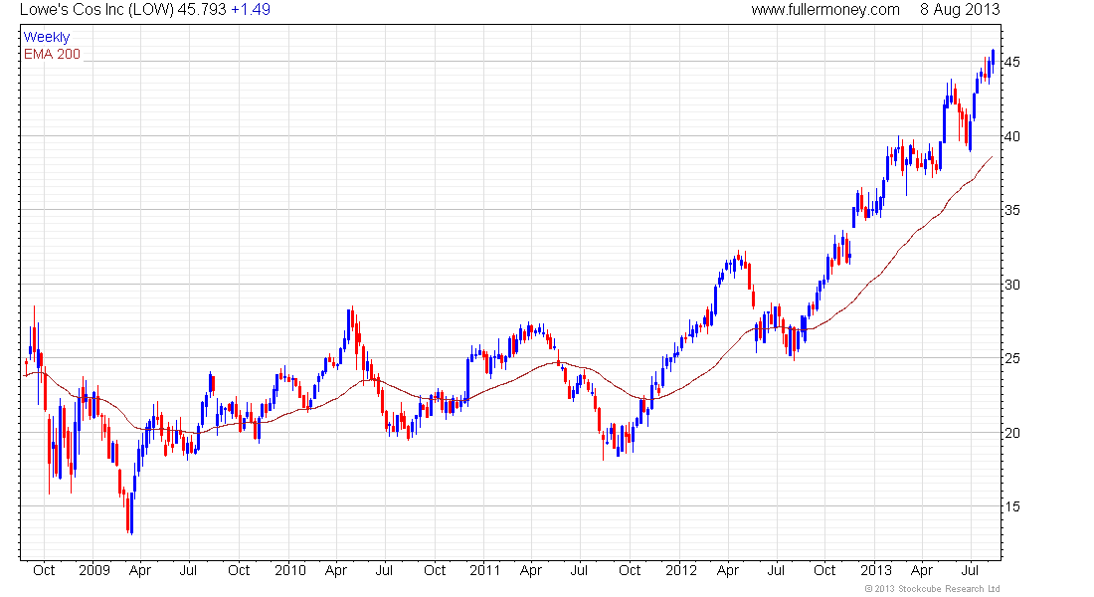
Task: Click the 40 price axis label
Action: (x=1011, y=136)
